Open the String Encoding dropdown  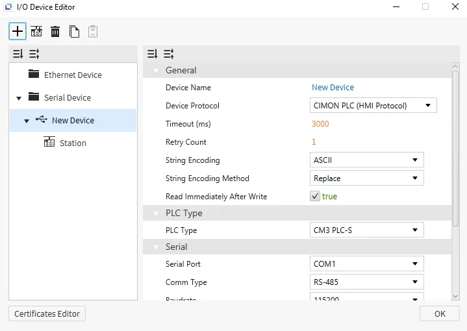tap(366, 160)
